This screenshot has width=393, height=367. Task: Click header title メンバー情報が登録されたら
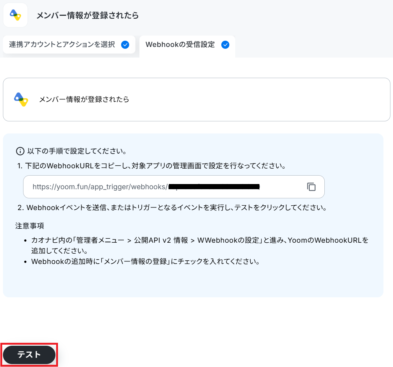pos(87,15)
